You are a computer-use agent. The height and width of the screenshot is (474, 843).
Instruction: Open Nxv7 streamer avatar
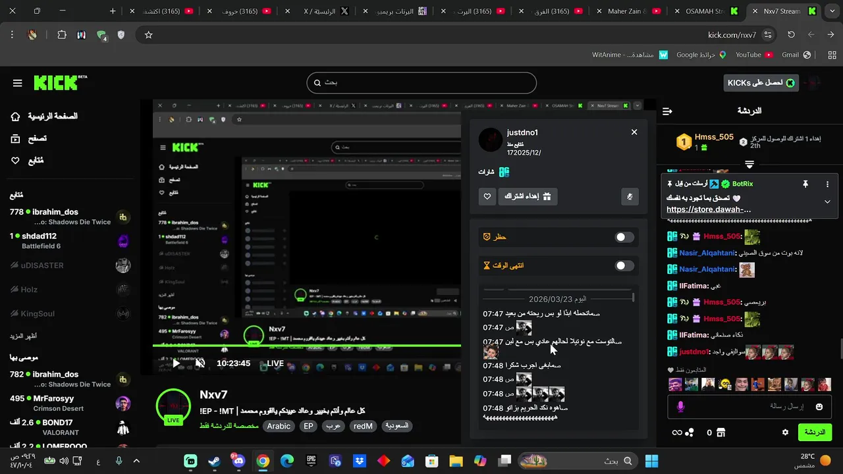173,407
